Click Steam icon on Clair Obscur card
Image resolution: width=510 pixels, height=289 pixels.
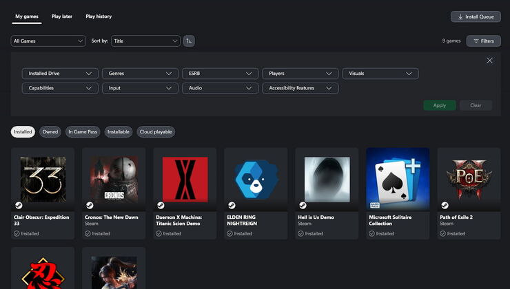pyautogui.click(x=19, y=205)
